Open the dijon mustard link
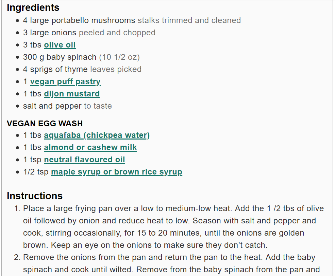The image size is (335, 276). [72, 94]
